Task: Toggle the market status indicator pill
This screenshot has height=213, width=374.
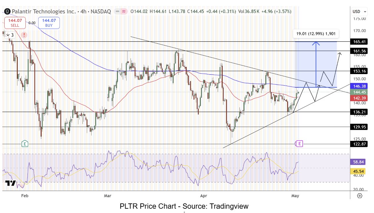Action: (121, 11)
